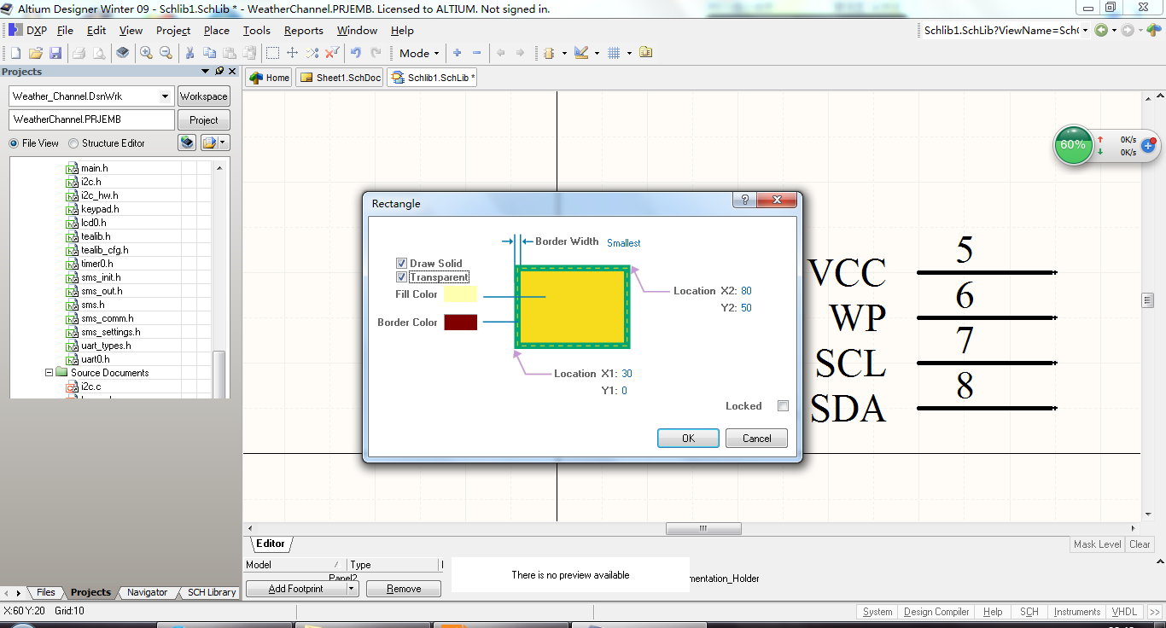The width and height of the screenshot is (1166, 628).
Task: Click the Paste clipboard icon
Action: (229, 53)
